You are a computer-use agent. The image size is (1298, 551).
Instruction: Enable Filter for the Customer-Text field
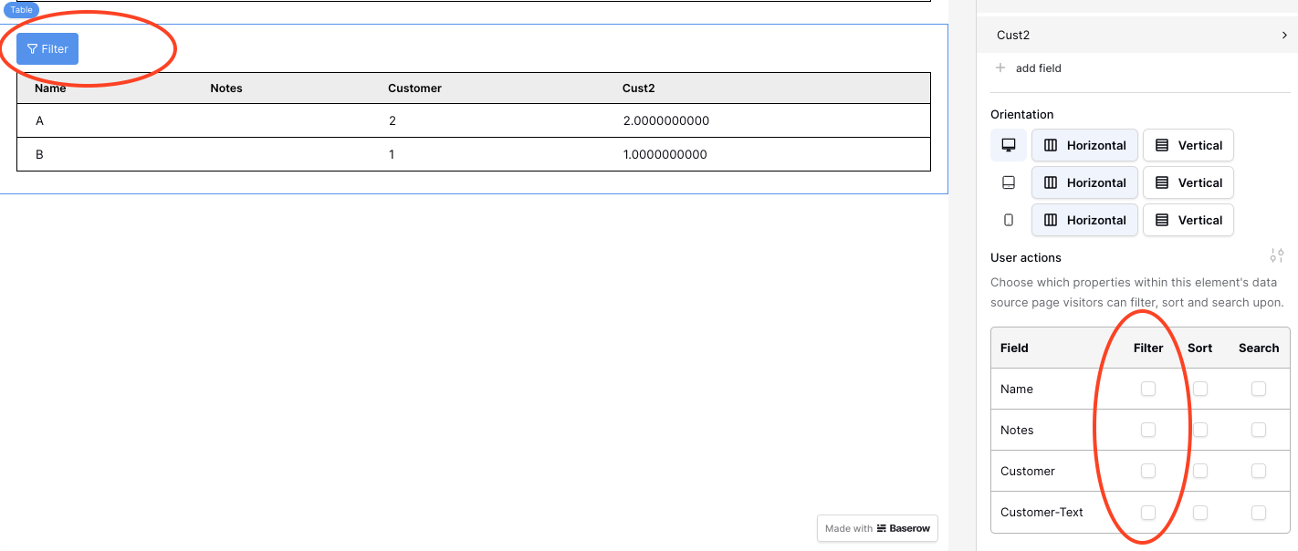(x=1148, y=513)
